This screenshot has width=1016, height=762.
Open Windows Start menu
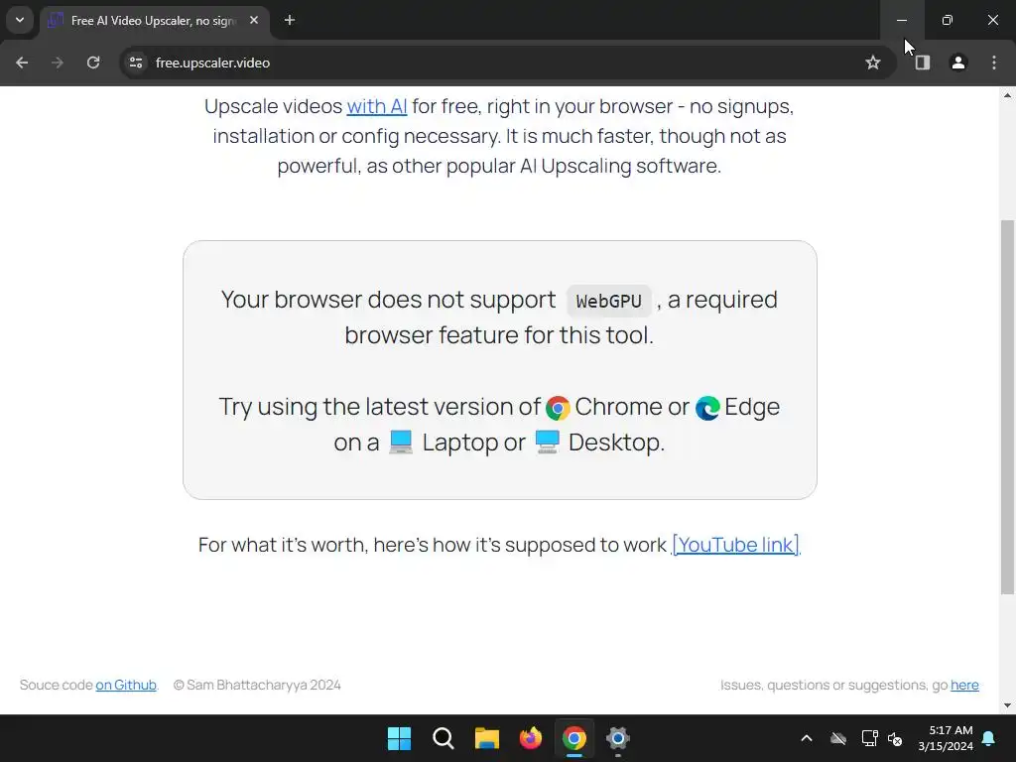point(399,738)
